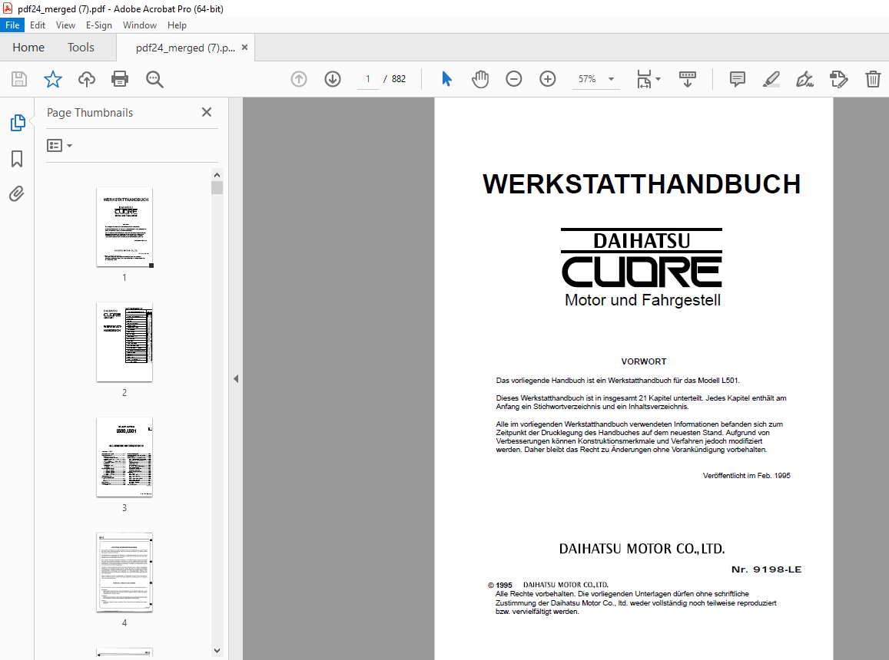Go to previous page arrow
Screen dimensions: 889x660
tap(299, 79)
